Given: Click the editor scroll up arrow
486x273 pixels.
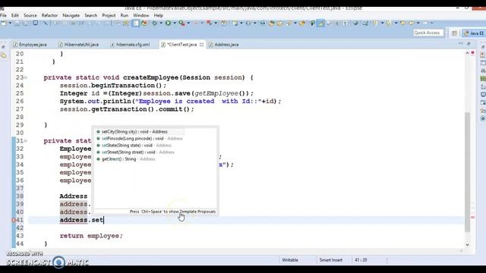Looking at the screenshot, I should click(467, 53).
